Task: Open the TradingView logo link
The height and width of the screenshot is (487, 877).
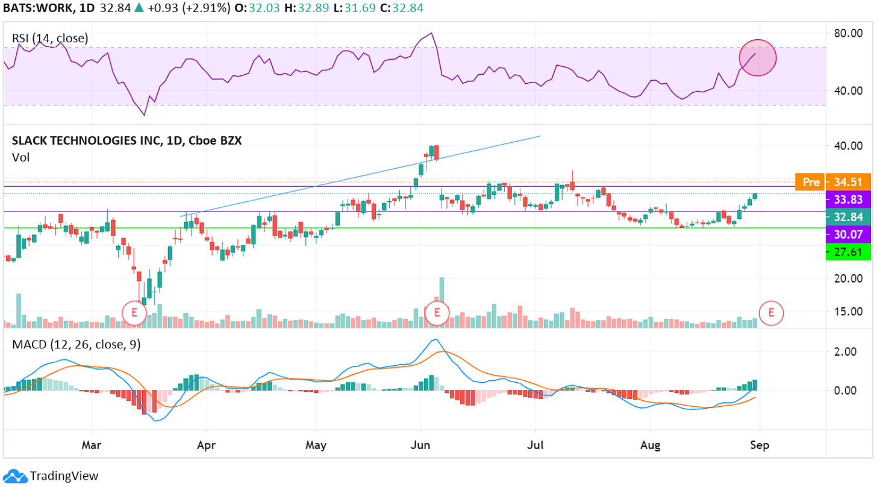Action: [51, 476]
